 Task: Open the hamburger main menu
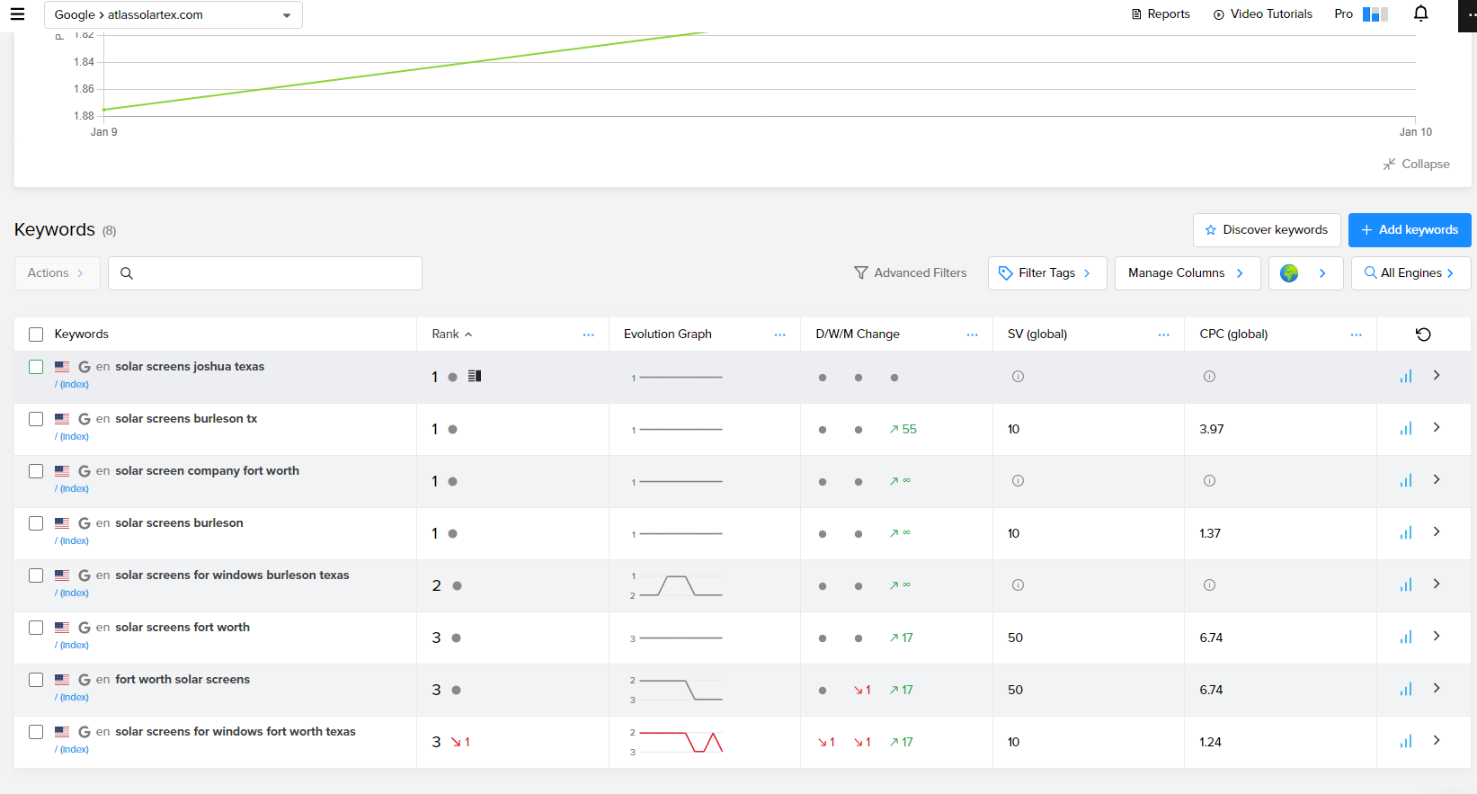point(17,14)
